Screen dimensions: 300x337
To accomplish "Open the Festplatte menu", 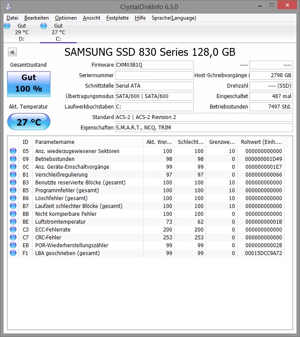I will pyautogui.click(x=117, y=18).
